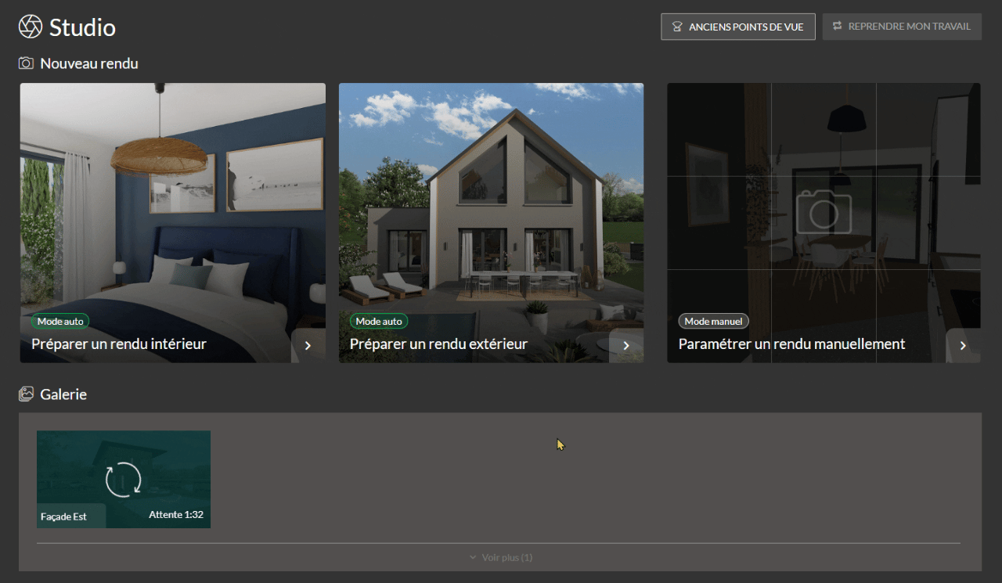1002x583 pixels.
Task: Click the arrow chevron on manual render card
Action: pos(963,345)
